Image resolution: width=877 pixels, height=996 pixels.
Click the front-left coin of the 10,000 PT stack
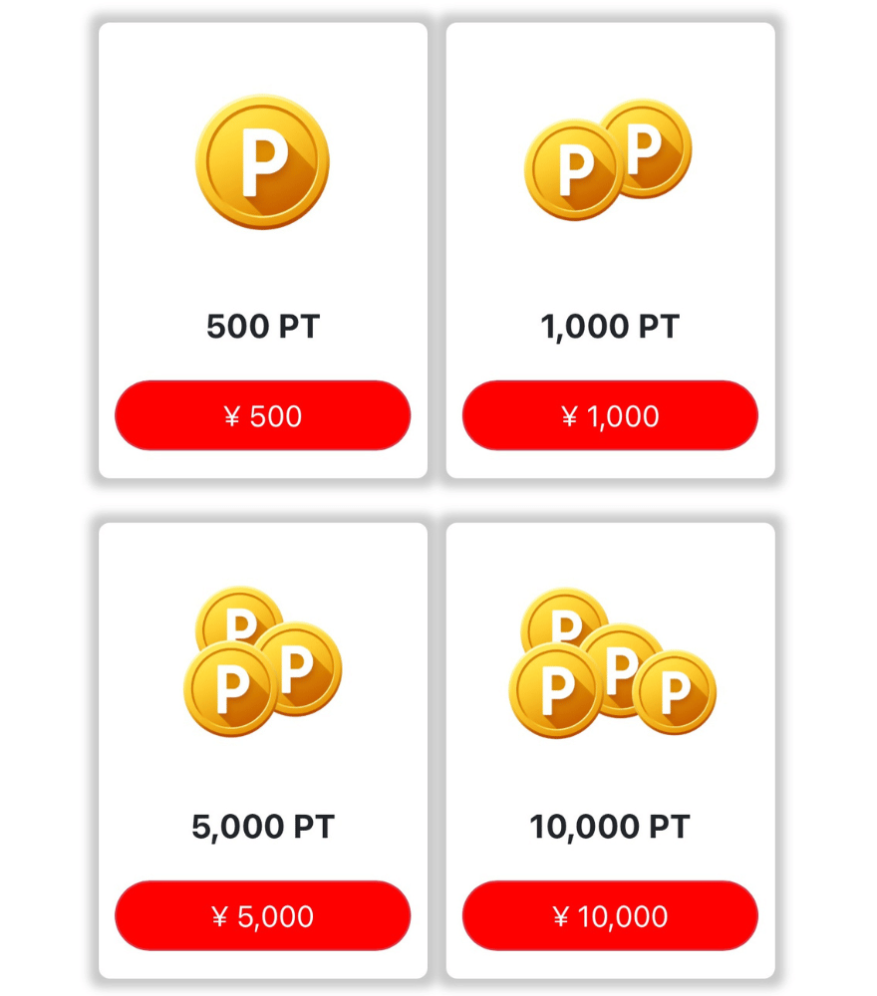click(x=556, y=690)
